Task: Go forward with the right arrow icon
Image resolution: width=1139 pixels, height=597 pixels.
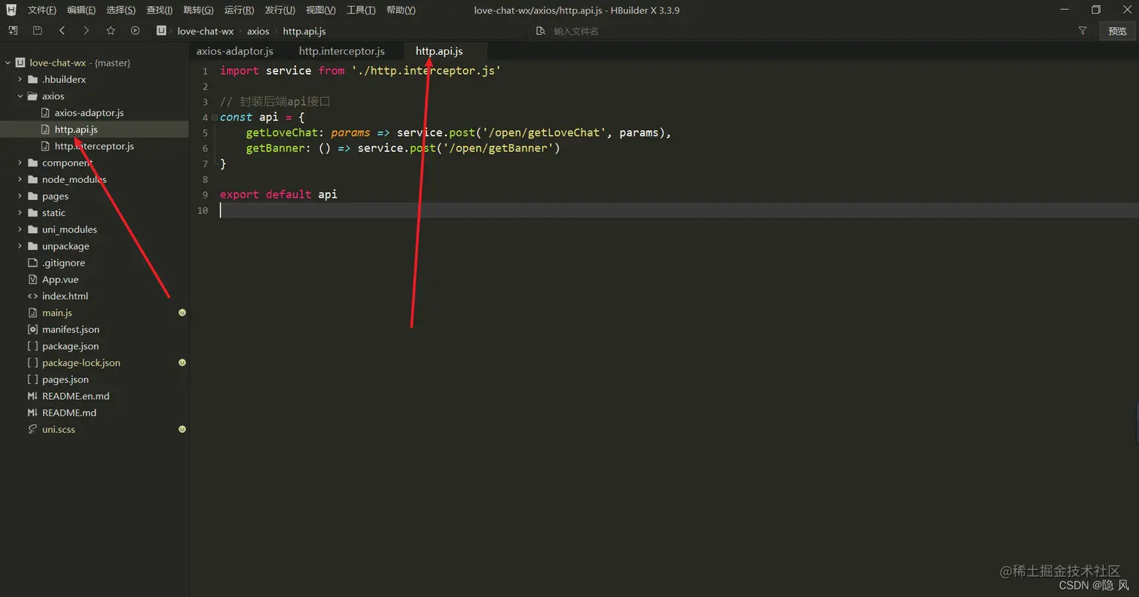Action: point(86,31)
